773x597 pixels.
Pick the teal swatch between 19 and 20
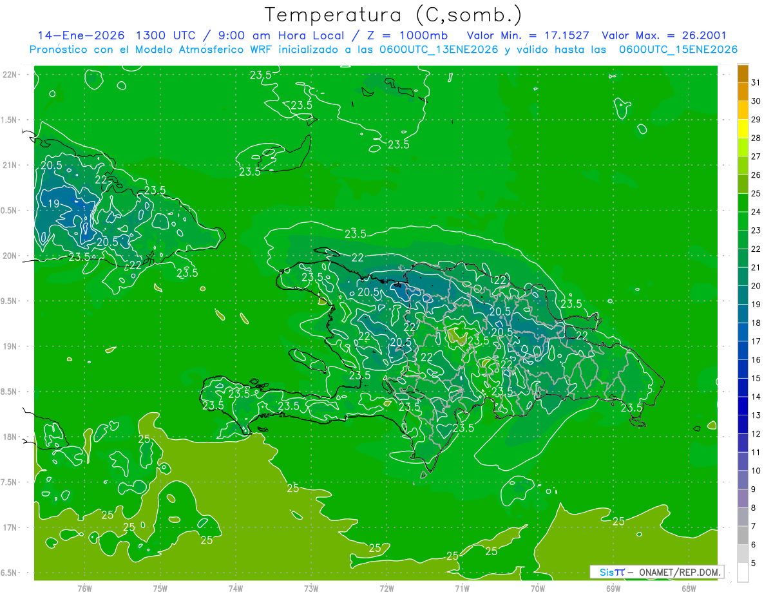coord(743,295)
